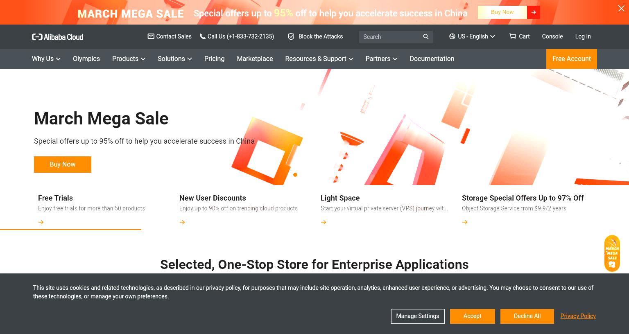
Task: Click the Buy Now button in the top banner
Action: tap(502, 12)
